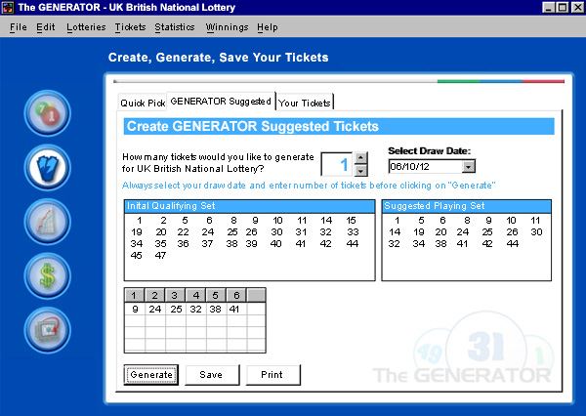This screenshot has width=586, height=416.
Task: Open the Tickets menu
Action: coord(130,27)
